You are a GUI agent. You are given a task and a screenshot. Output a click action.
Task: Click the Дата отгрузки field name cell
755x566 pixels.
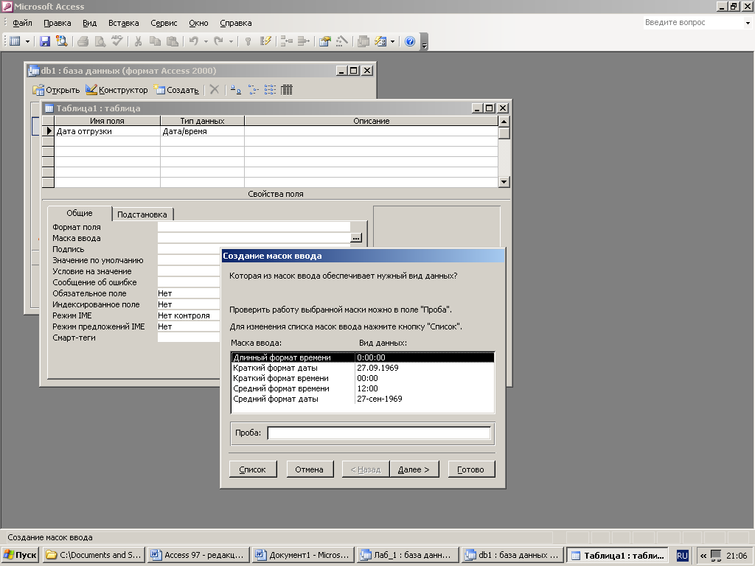107,131
